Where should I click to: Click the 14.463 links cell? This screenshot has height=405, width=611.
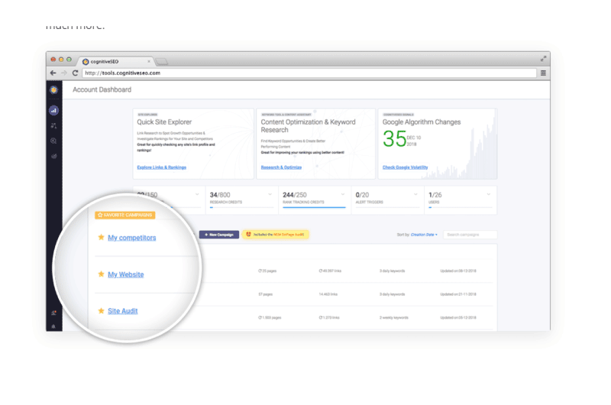(x=328, y=294)
